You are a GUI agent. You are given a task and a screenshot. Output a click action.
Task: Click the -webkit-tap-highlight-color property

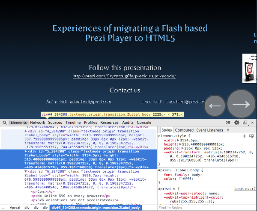(194, 197)
